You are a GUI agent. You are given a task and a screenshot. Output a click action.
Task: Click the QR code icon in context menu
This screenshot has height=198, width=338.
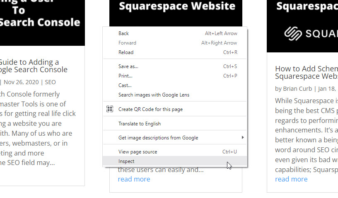(x=110, y=109)
